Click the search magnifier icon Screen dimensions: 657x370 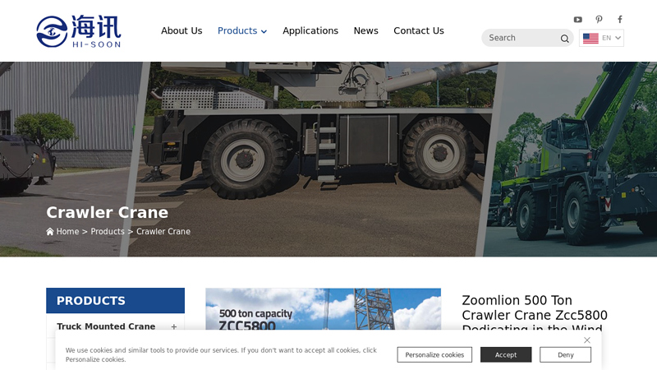pyautogui.click(x=564, y=38)
